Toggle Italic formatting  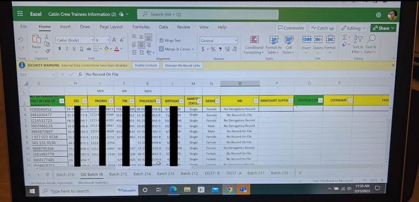pos(67,49)
